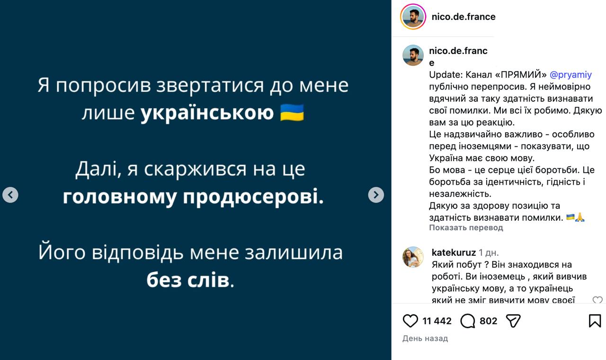View likers by clicking 11 442
Screen dimensions: 606x360
pyautogui.click(x=437, y=321)
